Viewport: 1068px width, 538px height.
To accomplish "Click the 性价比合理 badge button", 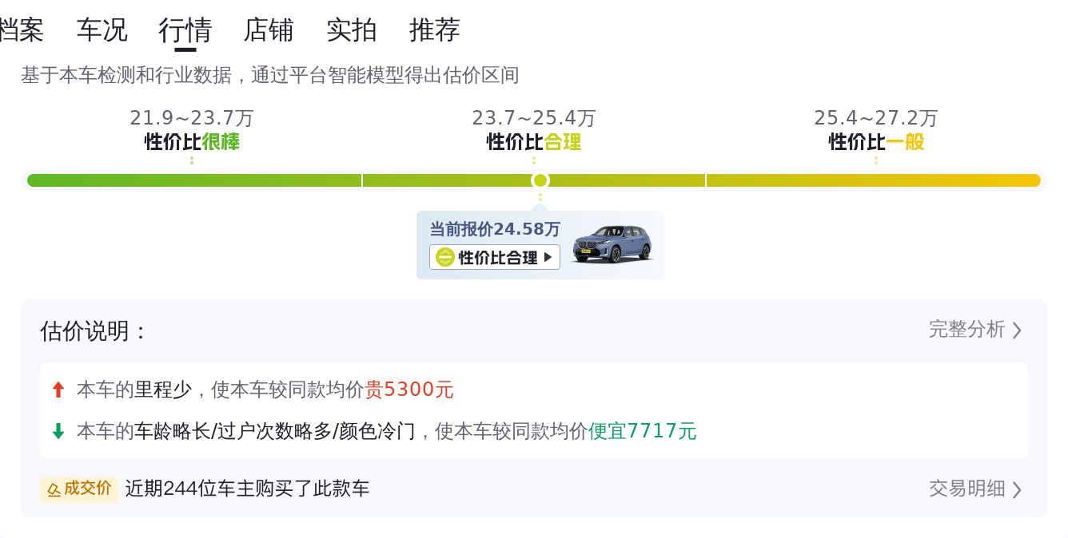I will tap(495, 257).
